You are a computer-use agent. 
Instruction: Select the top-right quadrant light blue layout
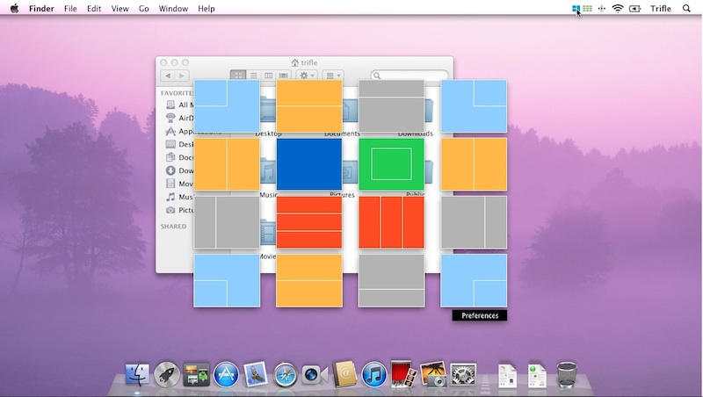point(474,106)
